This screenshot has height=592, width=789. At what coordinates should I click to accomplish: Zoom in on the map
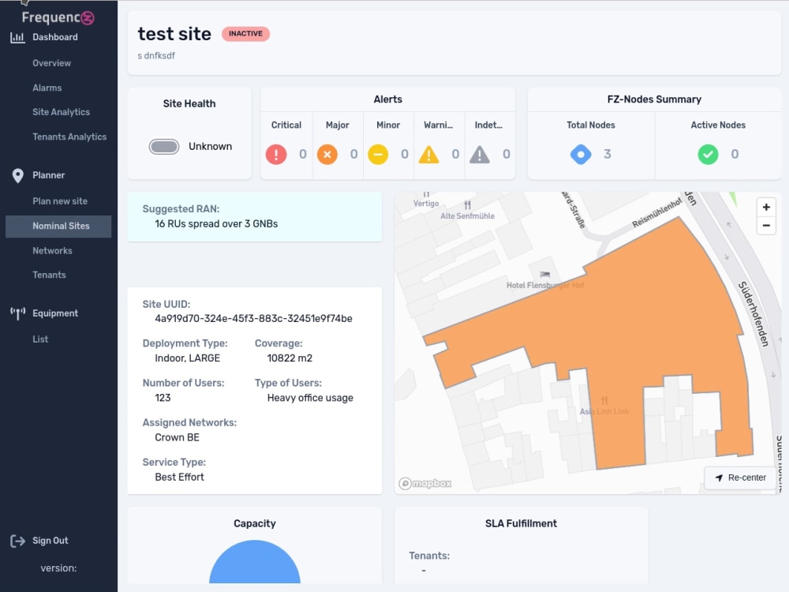pos(766,208)
